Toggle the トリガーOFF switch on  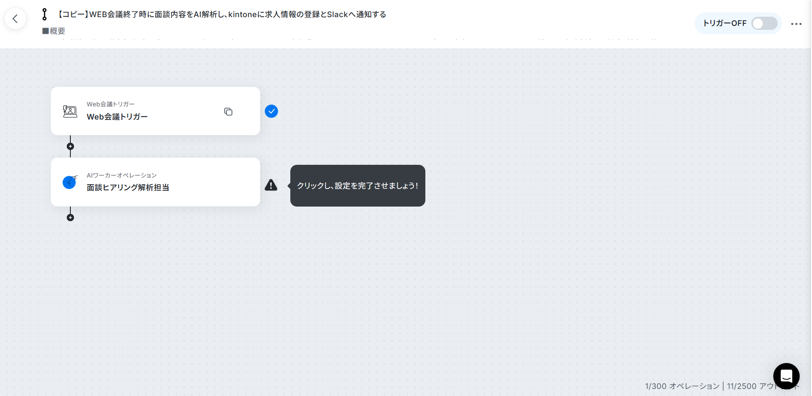pyautogui.click(x=764, y=23)
